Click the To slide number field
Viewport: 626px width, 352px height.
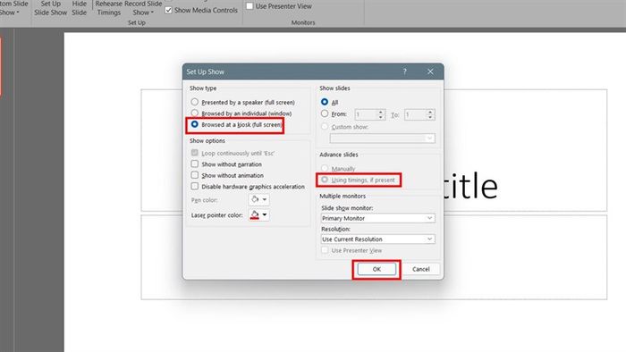point(415,115)
